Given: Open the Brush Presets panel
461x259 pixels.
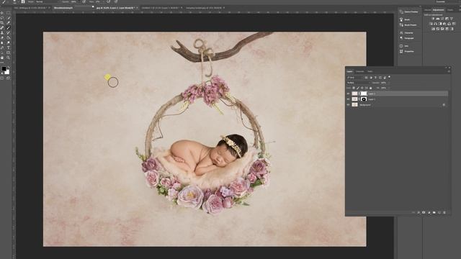Looking at the screenshot, I should pos(408,25).
